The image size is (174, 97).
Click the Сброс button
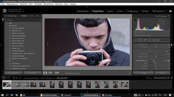pyautogui.click(x=162, y=73)
